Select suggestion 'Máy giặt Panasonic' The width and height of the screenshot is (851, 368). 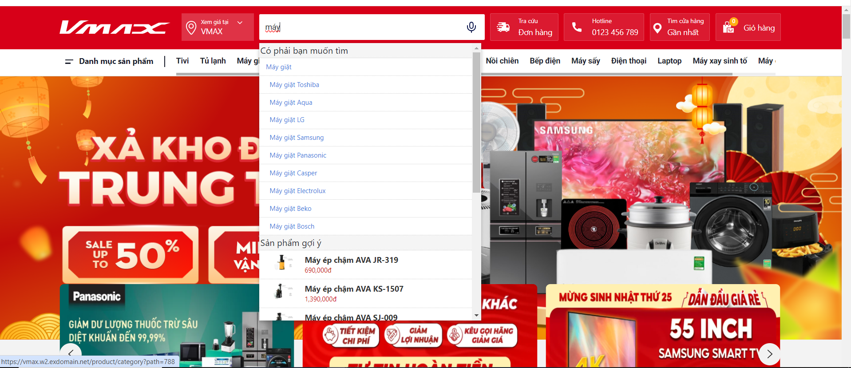tap(298, 155)
